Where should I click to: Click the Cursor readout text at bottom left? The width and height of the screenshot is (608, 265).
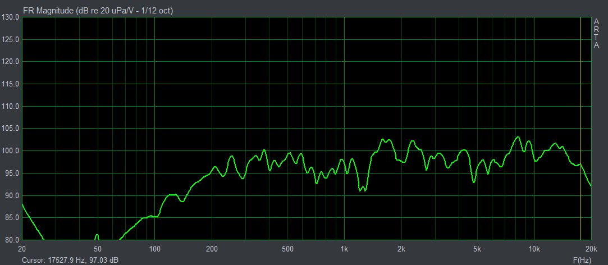pyautogui.click(x=70, y=261)
